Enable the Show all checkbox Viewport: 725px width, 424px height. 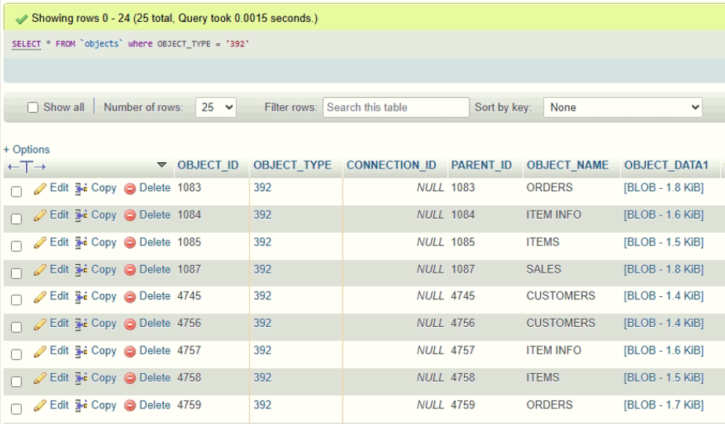tap(33, 107)
